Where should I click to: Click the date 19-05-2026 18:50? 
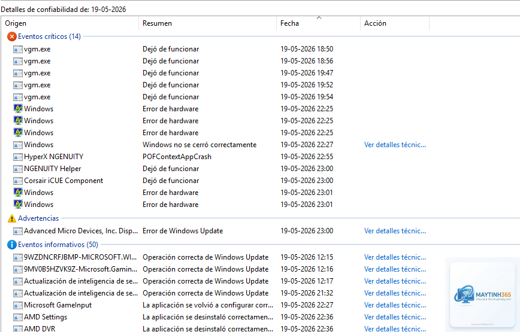[x=307, y=49]
